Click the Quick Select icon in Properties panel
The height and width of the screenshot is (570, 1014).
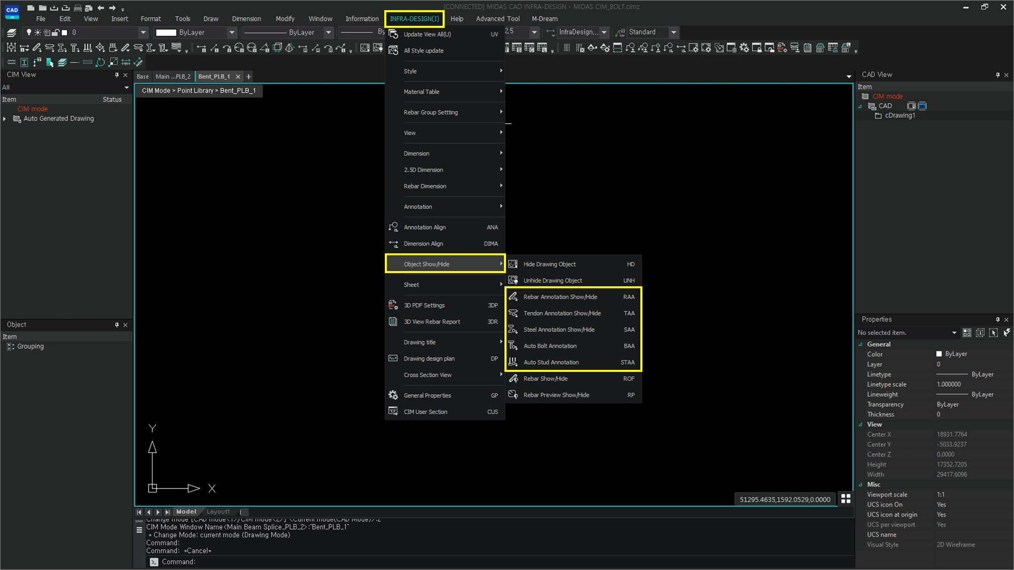1007,332
